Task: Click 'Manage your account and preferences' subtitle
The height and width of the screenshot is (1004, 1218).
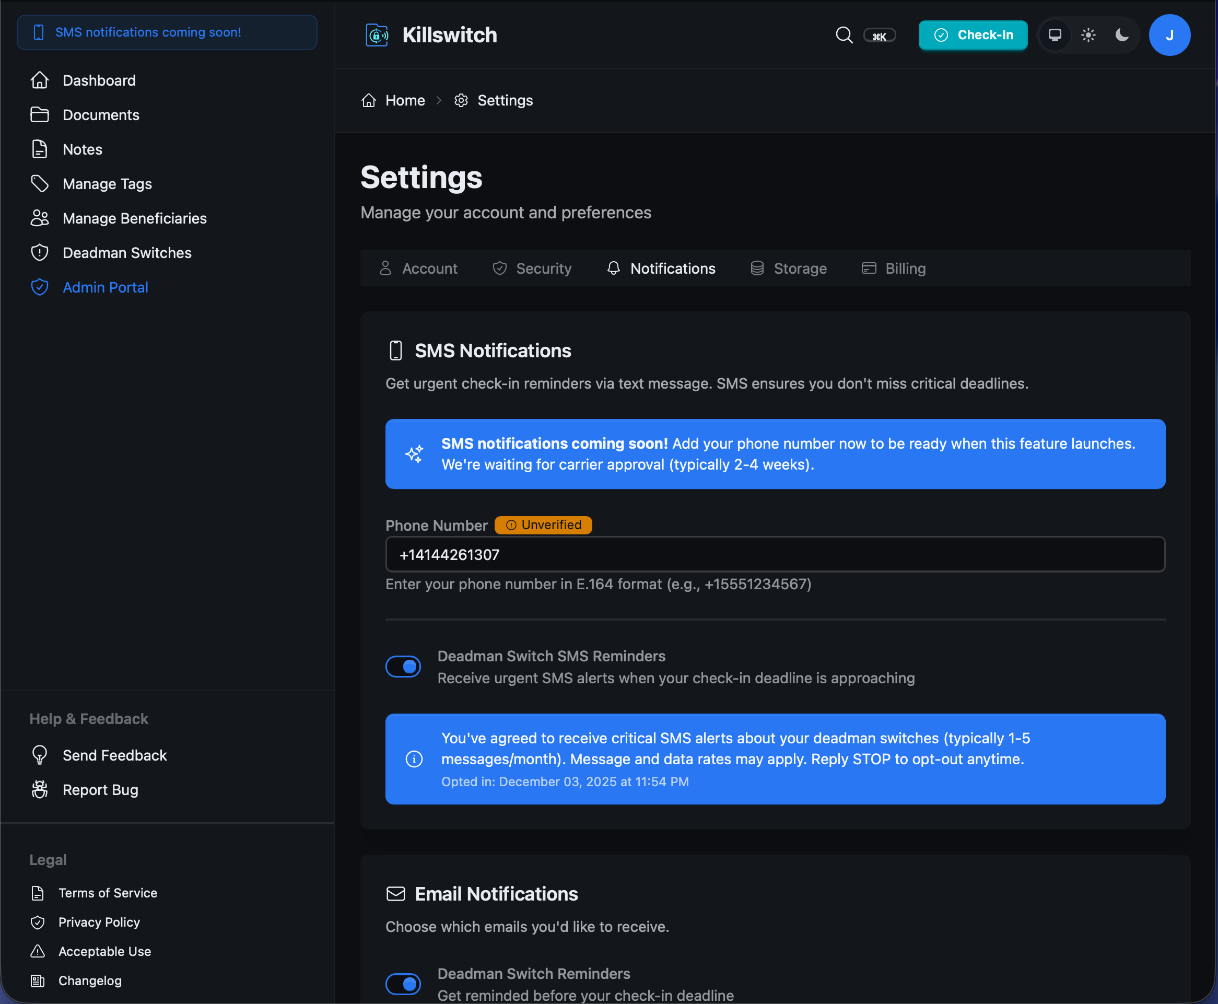Action: pyautogui.click(x=506, y=212)
